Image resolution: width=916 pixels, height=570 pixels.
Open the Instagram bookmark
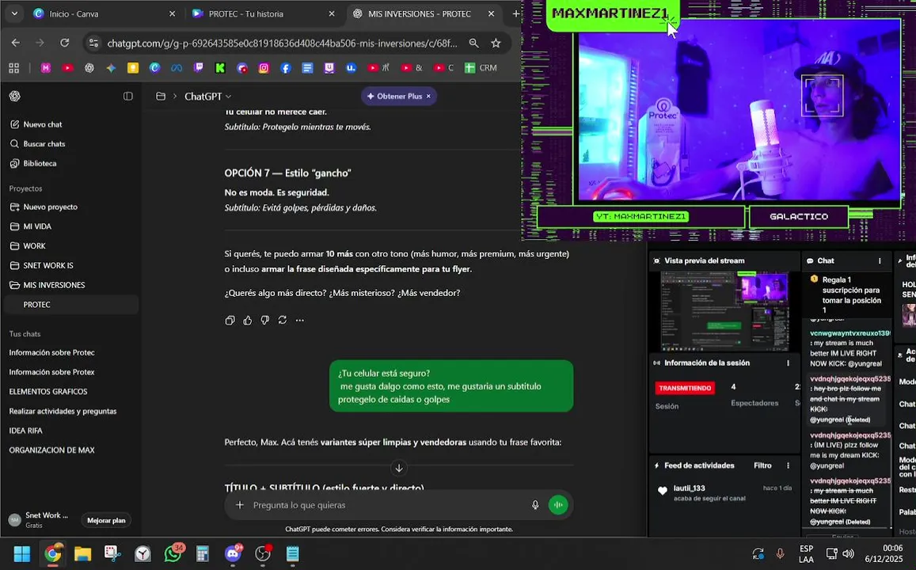[x=264, y=68]
